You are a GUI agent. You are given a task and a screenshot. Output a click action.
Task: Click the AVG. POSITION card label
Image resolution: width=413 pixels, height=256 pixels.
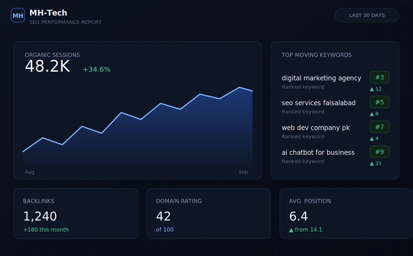coord(310,201)
